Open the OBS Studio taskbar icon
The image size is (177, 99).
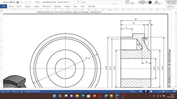pos(123,96)
